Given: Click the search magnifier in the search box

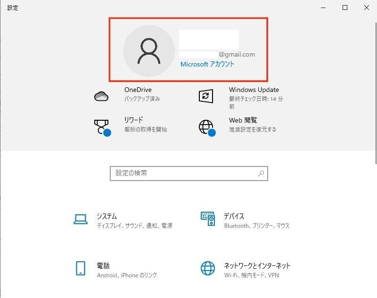Looking at the screenshot, I should coord(261,174).
